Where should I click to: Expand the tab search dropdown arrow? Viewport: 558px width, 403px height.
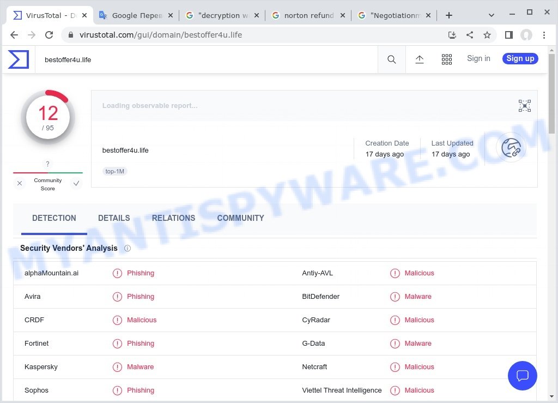point(491,15)
